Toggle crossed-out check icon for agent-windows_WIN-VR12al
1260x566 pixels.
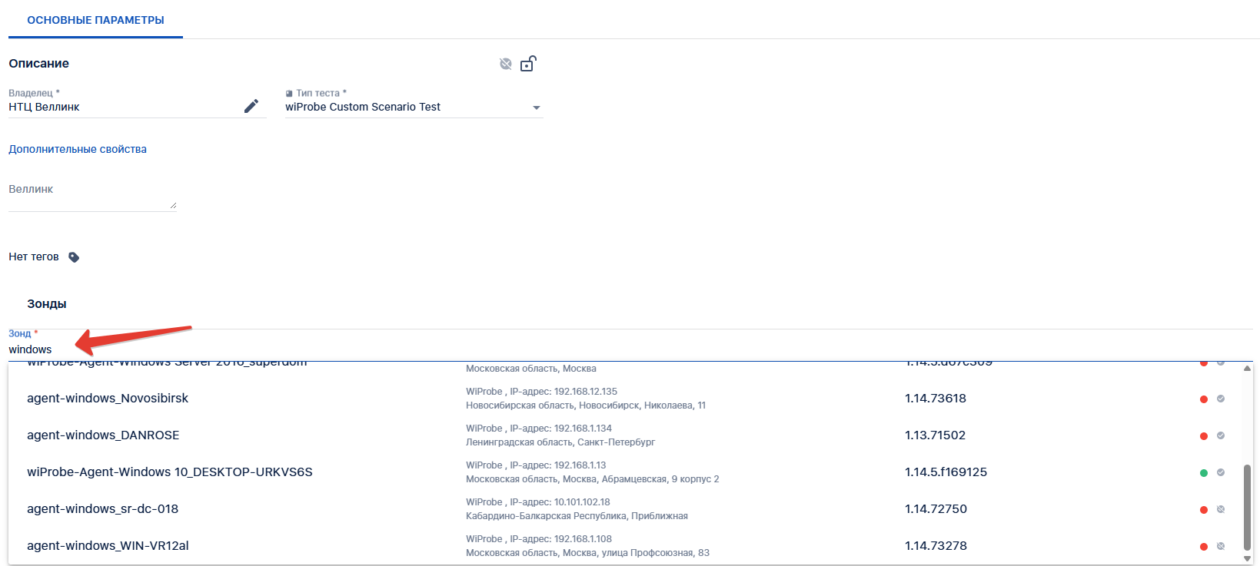click(1221, 546)
